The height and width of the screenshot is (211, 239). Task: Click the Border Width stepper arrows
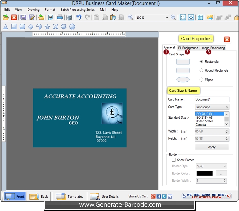(x=224, y=181)
